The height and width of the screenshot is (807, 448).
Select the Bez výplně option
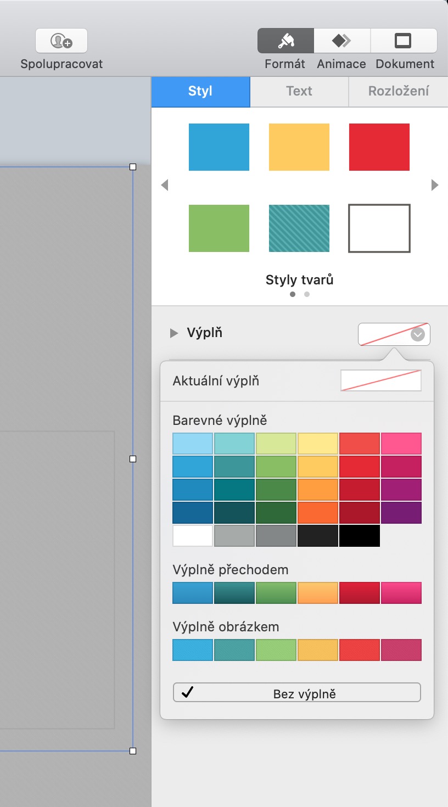tap(297, 693)
